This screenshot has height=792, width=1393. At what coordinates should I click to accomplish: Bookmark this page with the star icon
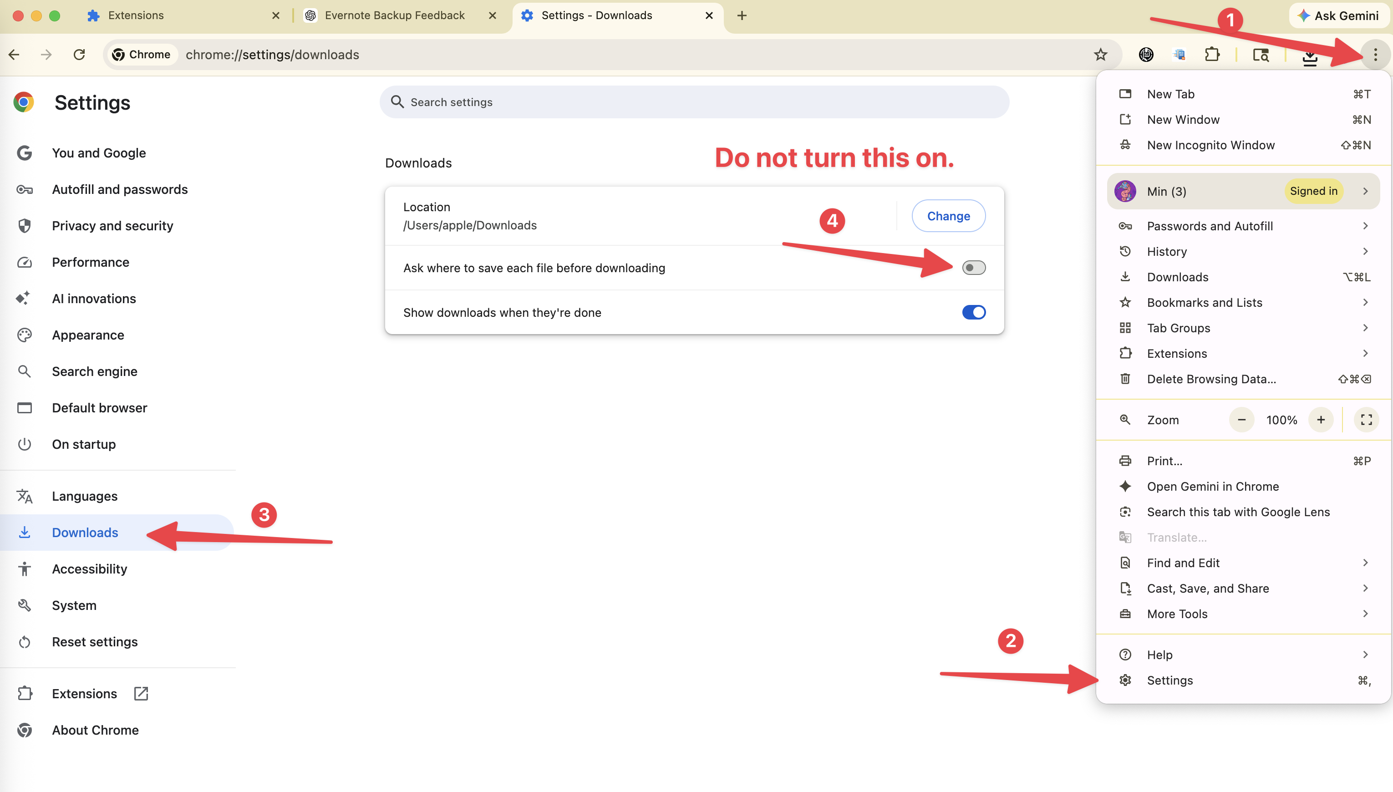pyautogui.click(x=1100, y=55)
